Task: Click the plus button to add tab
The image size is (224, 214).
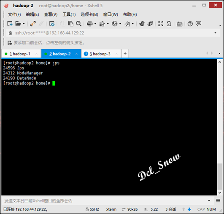Action: click(125, 53)
